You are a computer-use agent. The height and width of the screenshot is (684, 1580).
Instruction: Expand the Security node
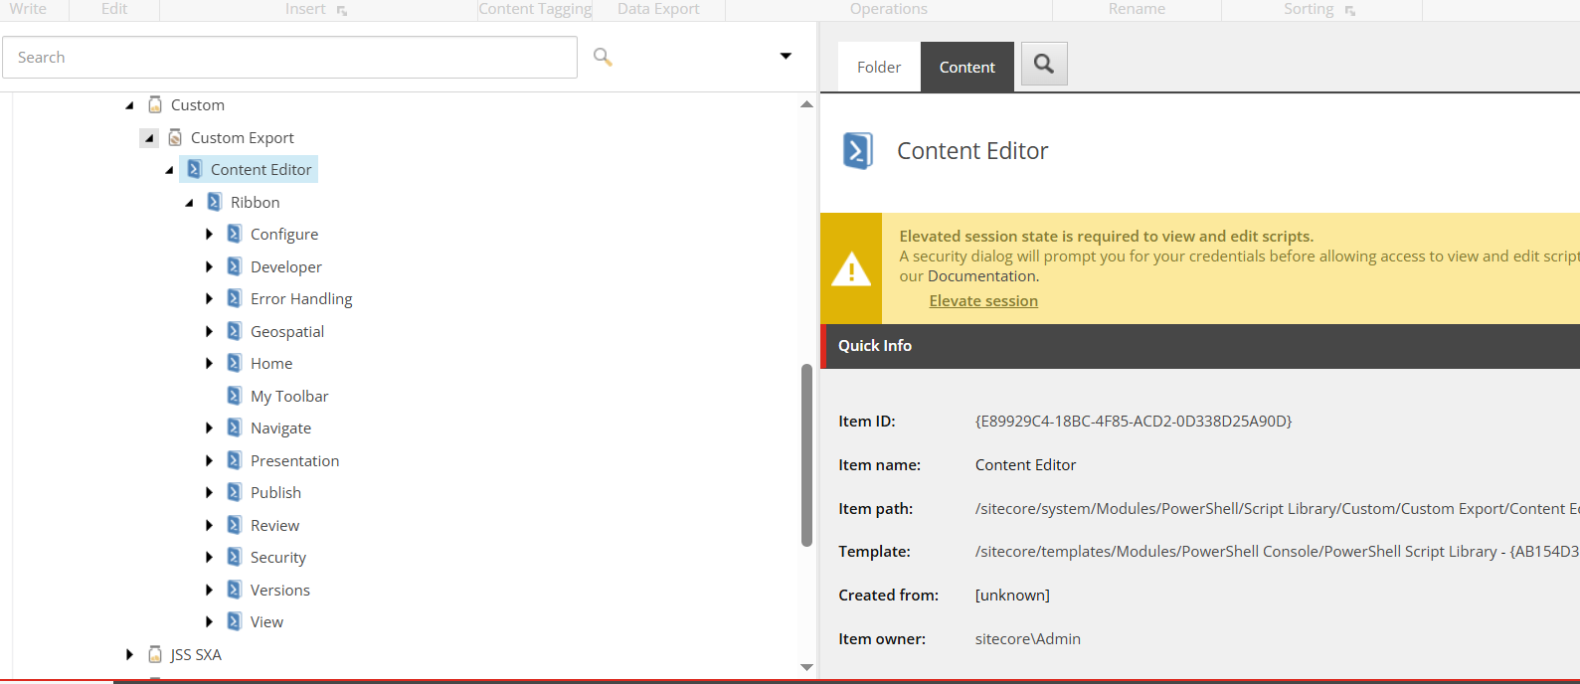click(209, 557)
